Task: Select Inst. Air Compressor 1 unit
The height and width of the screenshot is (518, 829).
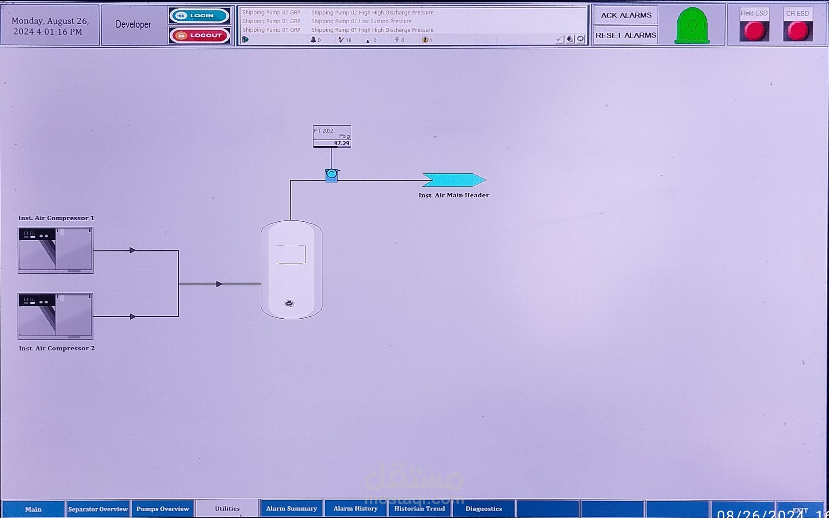Action: 55,250
